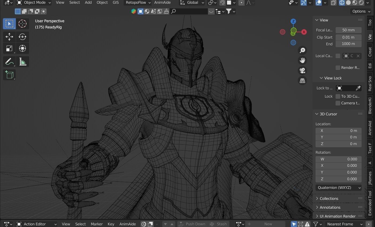
Task: Switch to rendered viewport shading
Action: (x=361, y=3)
